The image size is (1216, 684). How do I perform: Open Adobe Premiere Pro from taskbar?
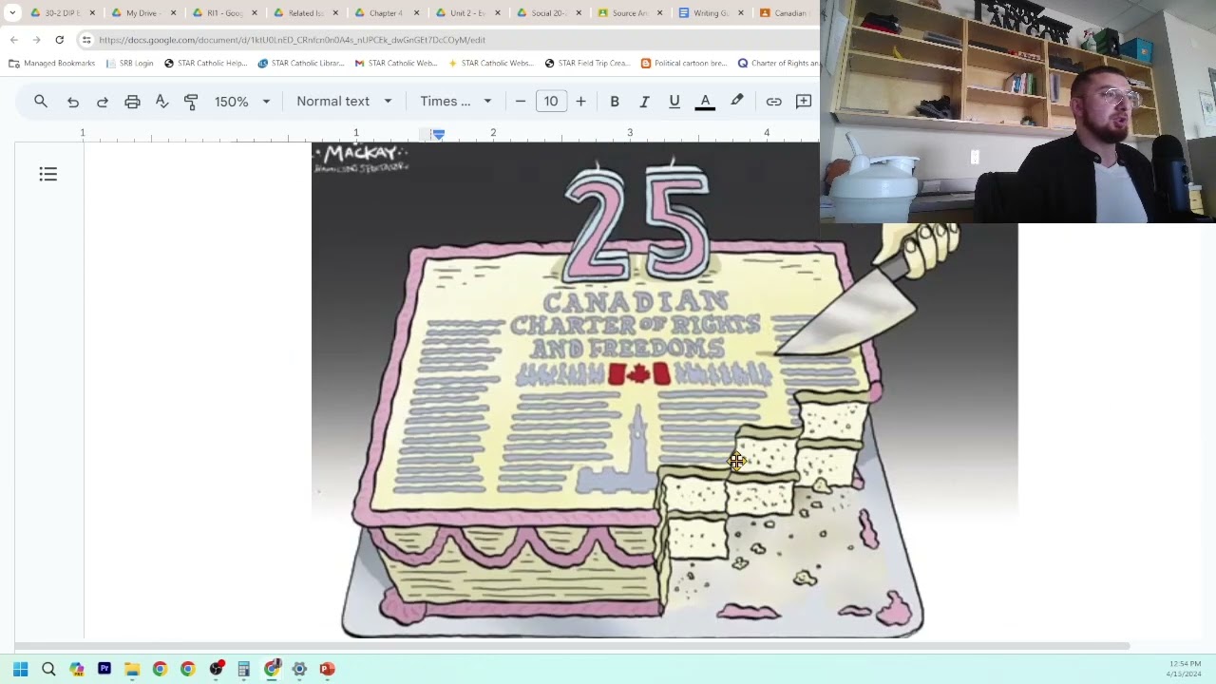[104, 669]
